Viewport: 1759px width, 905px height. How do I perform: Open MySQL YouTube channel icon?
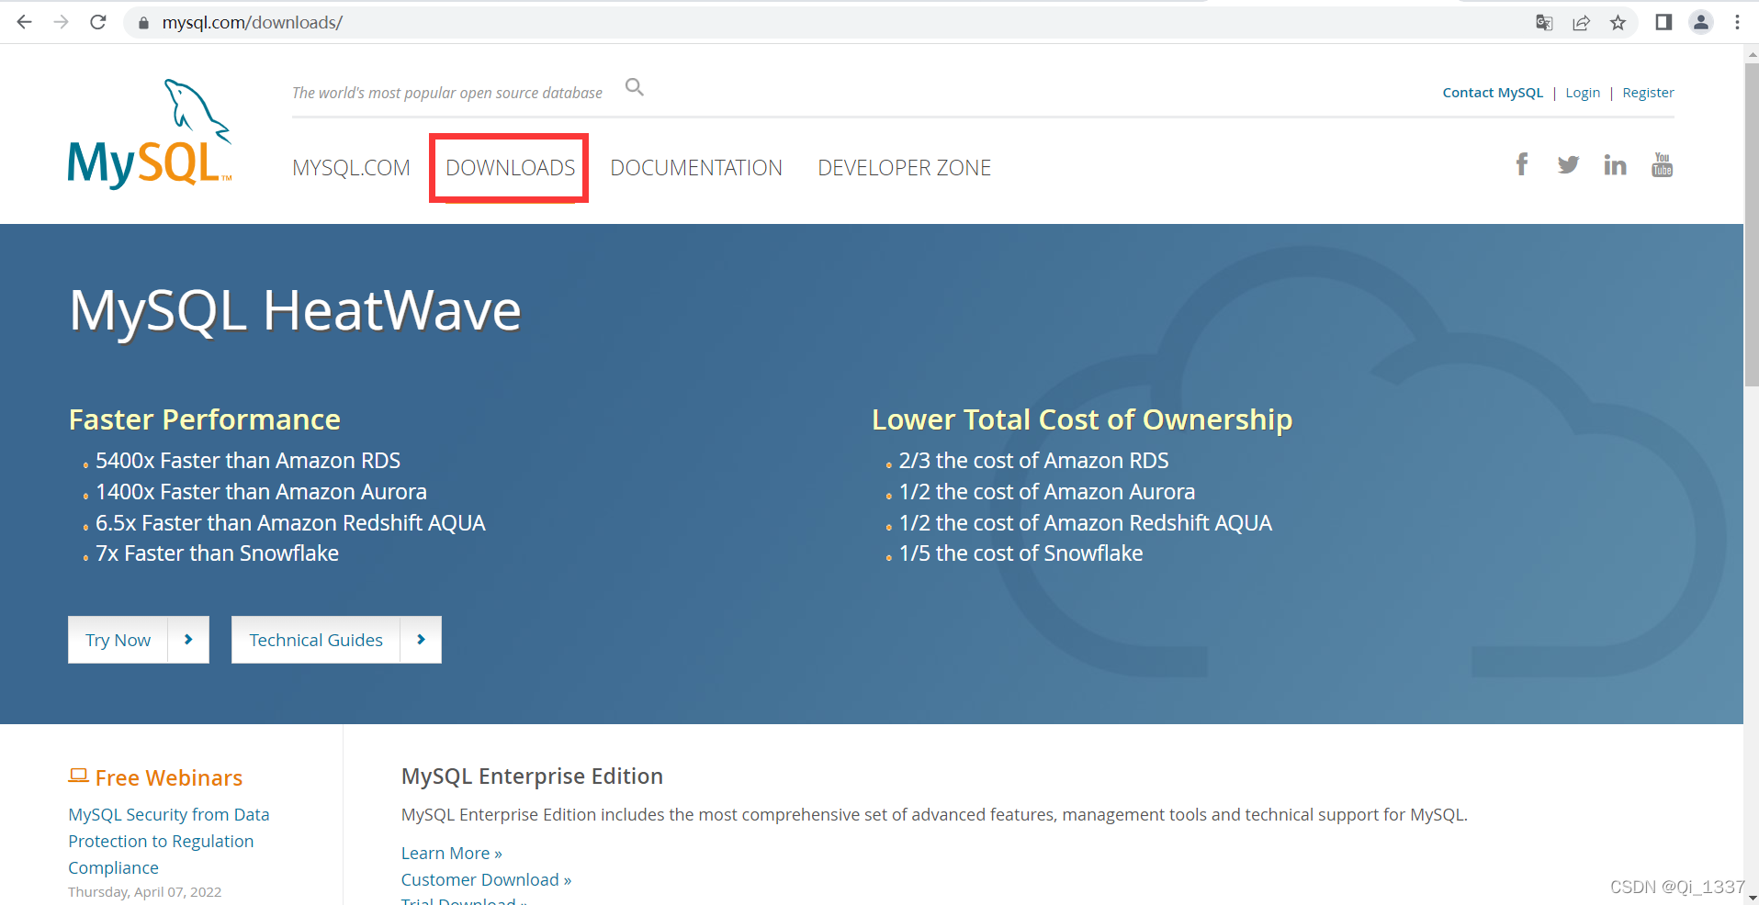[1662, 164]
